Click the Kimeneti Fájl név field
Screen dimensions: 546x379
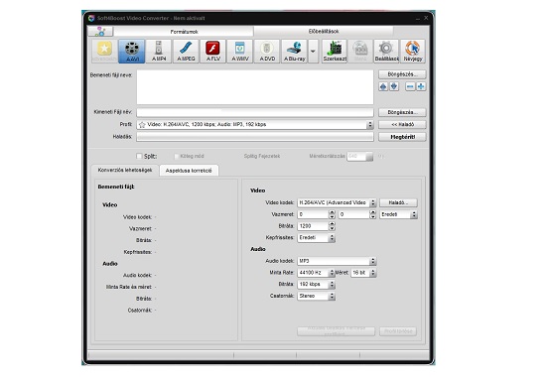255,112
